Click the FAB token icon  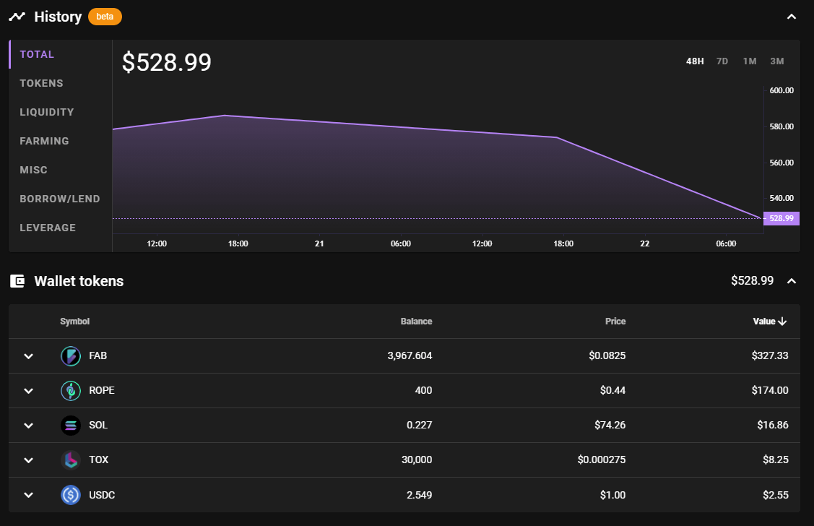[x=70, y=355]
